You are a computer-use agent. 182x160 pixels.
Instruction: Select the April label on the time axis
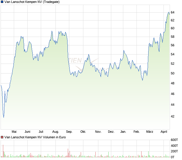click(x=164, y=132)
